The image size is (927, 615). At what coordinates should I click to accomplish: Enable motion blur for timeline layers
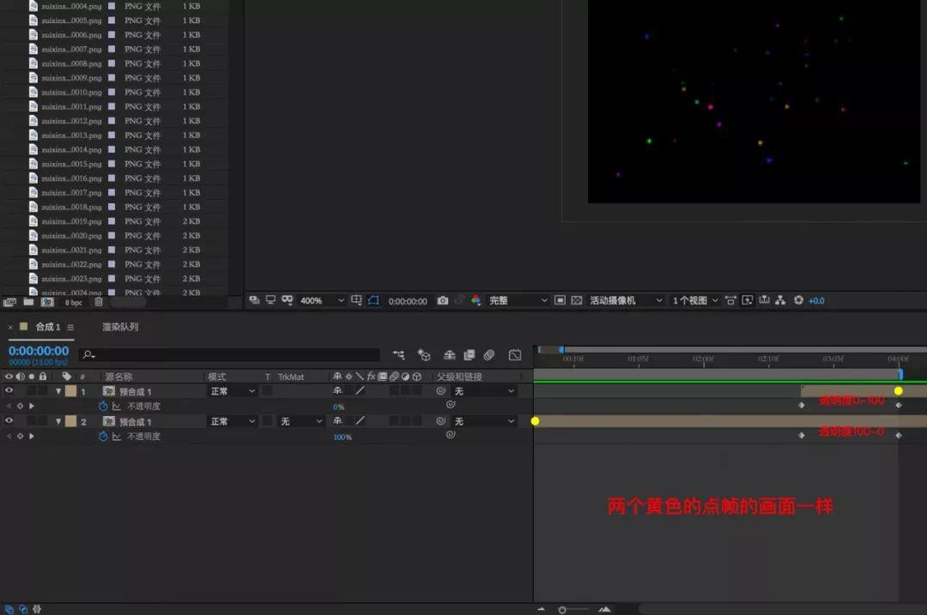[488, 354]
